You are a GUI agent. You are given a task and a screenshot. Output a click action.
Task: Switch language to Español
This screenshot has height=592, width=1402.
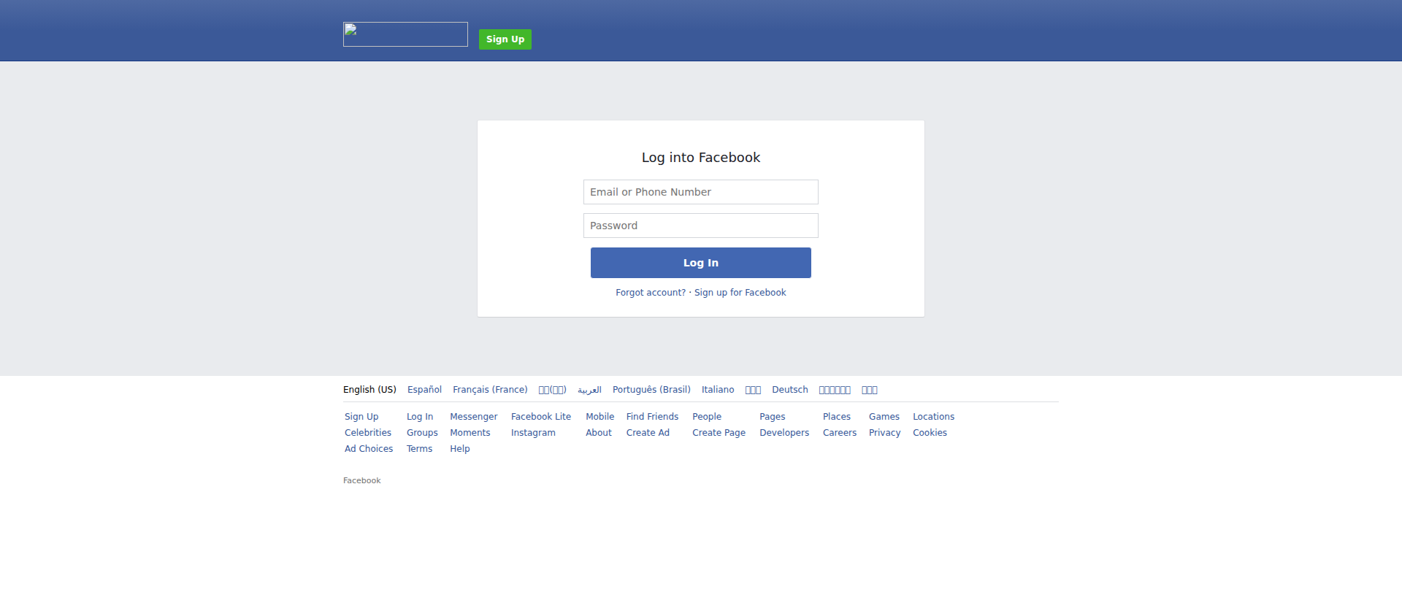coord(424,390)
